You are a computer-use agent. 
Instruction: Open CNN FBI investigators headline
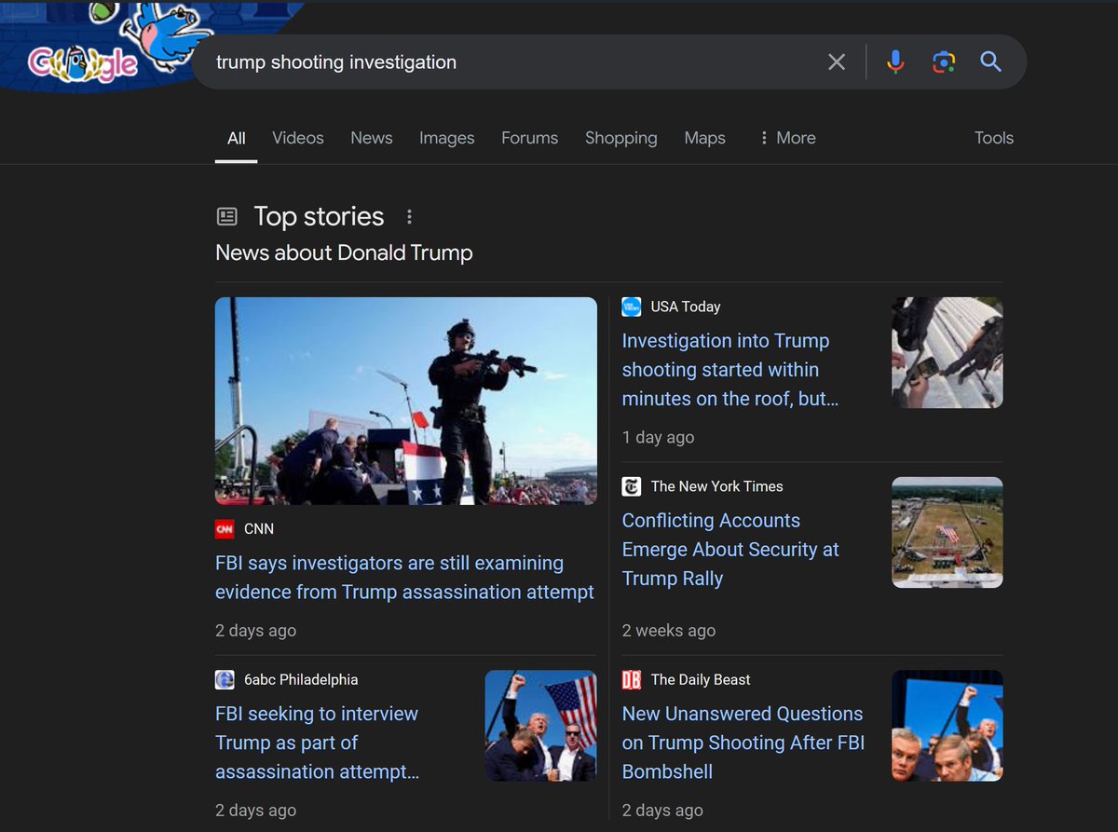[404, 578]
